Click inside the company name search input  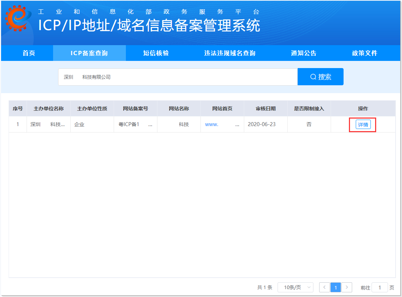tap(178, 76)
